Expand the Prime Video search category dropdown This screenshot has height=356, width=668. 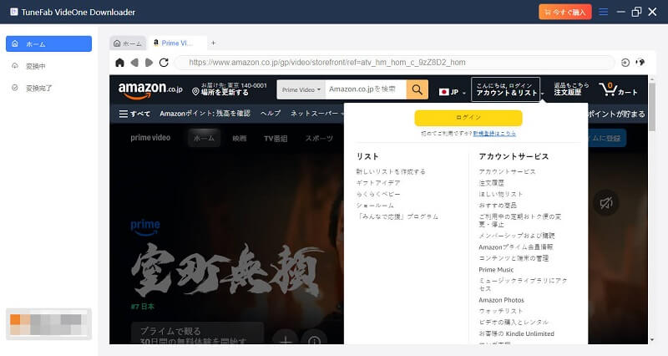(x=301, y=89)
